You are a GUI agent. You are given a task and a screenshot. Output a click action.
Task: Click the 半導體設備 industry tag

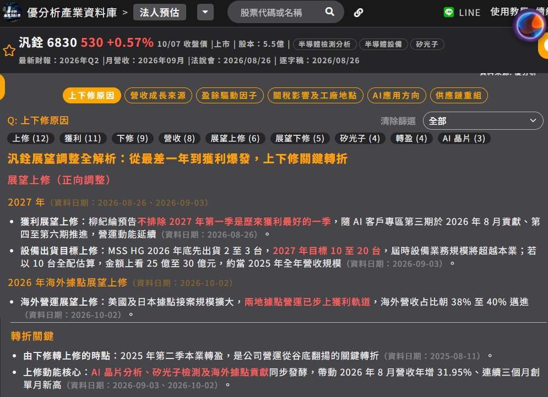click(x=383, y=45)
